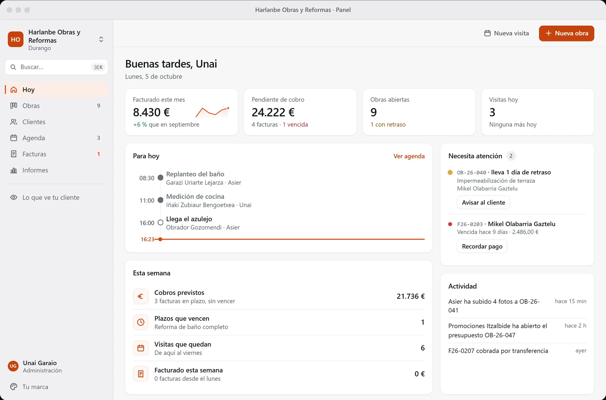This screenshot has height=400, width=606.
Task: Click the 16:23 current time indicator dot
Action: tap(160, 239)
